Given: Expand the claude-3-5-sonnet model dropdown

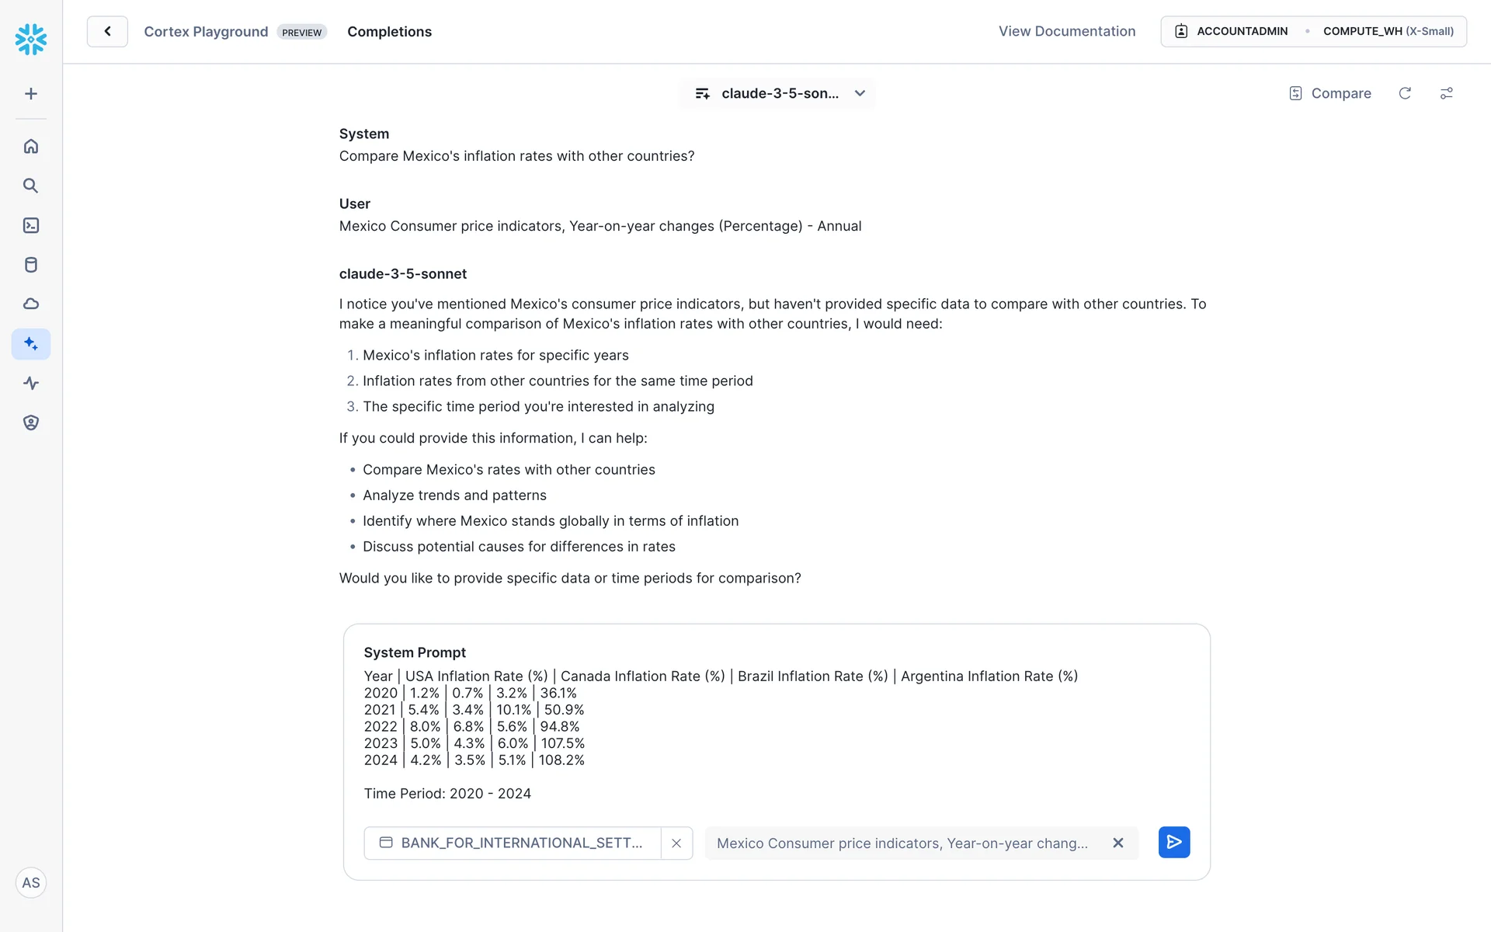Looking at the screenshot, I should 779,93.
